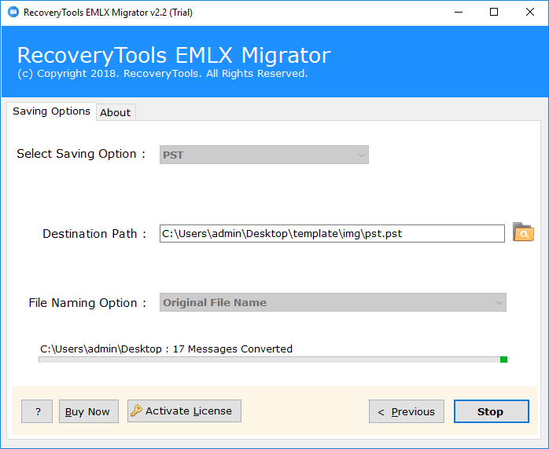Maximize the EMLX Migrator window
Screen dimensions: 549x449
(x=494, y=13)
